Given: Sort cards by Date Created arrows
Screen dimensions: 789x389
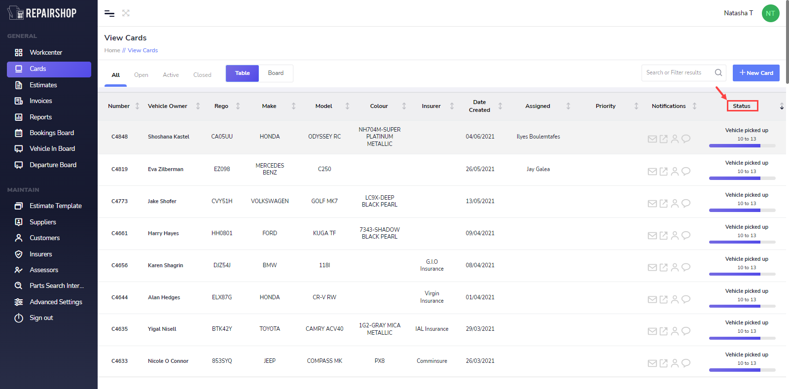Looking at the screenshot, I should [x=500, y=106].
